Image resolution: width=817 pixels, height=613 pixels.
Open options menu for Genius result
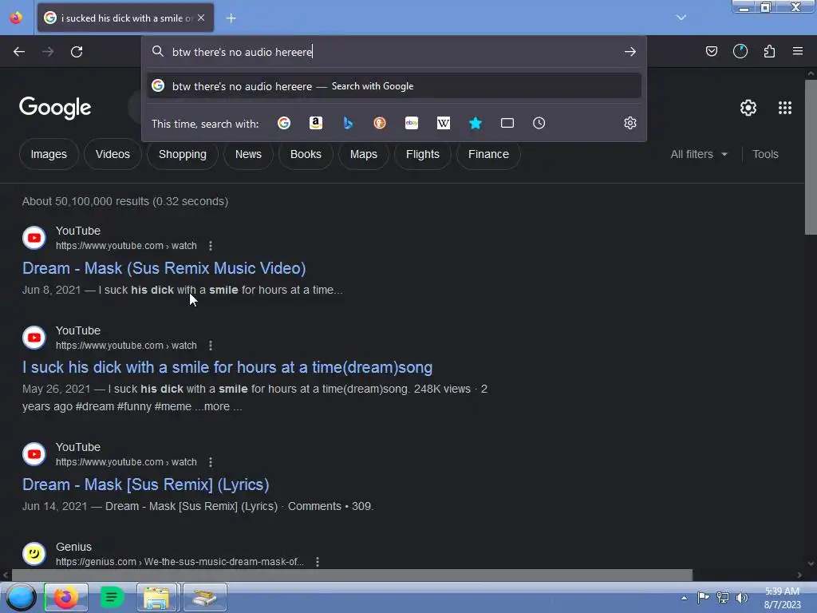tap(318, 562)
